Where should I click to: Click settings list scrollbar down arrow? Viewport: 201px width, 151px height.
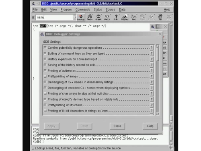[x=158, y=114]
